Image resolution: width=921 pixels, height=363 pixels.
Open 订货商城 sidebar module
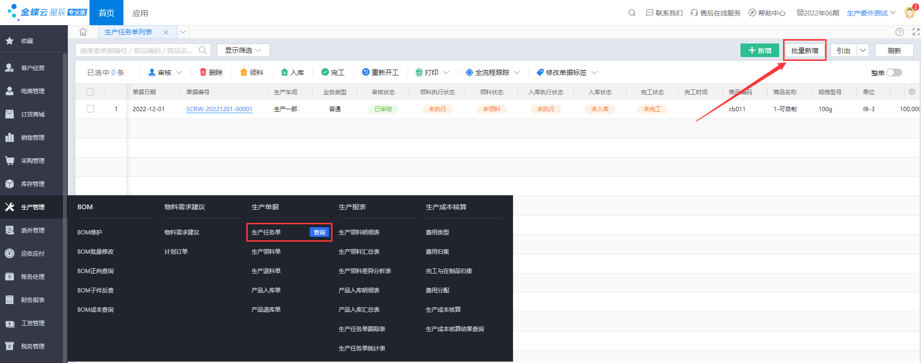coord(32,115)
